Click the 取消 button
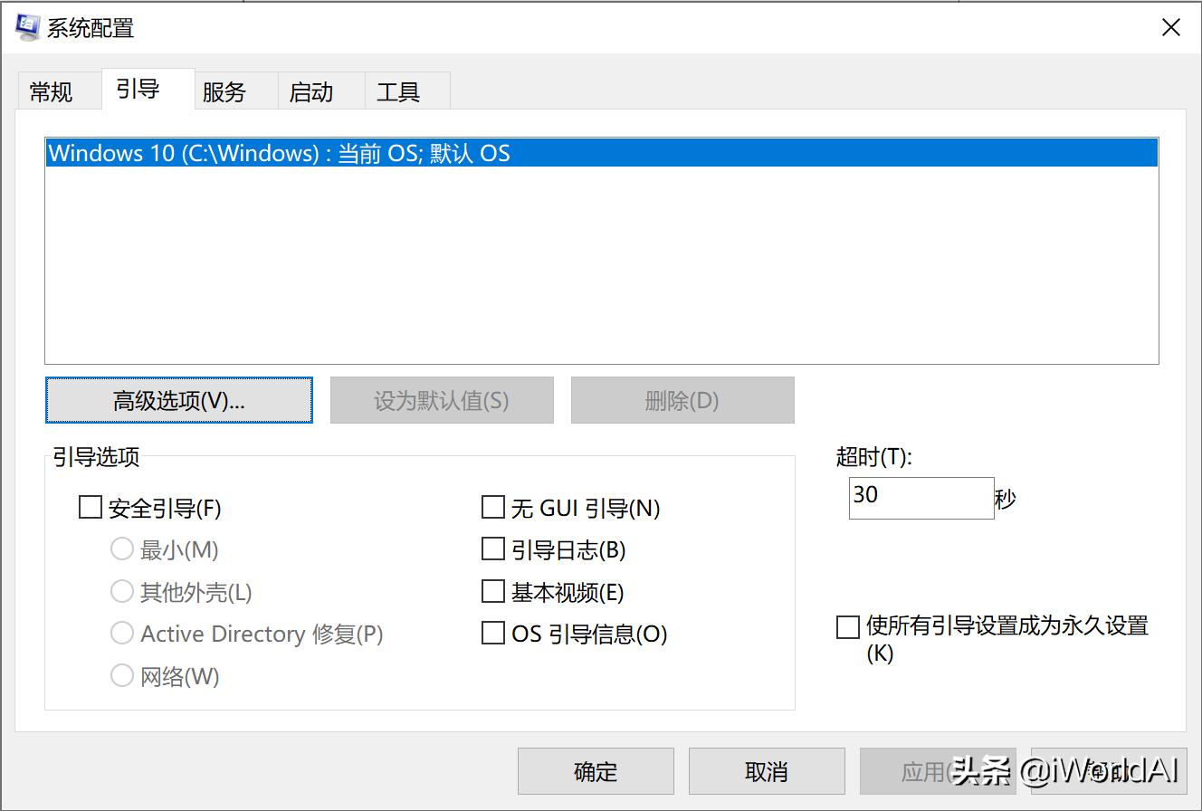The width and height of the screenshot is (1202, 811). [767, 771]
